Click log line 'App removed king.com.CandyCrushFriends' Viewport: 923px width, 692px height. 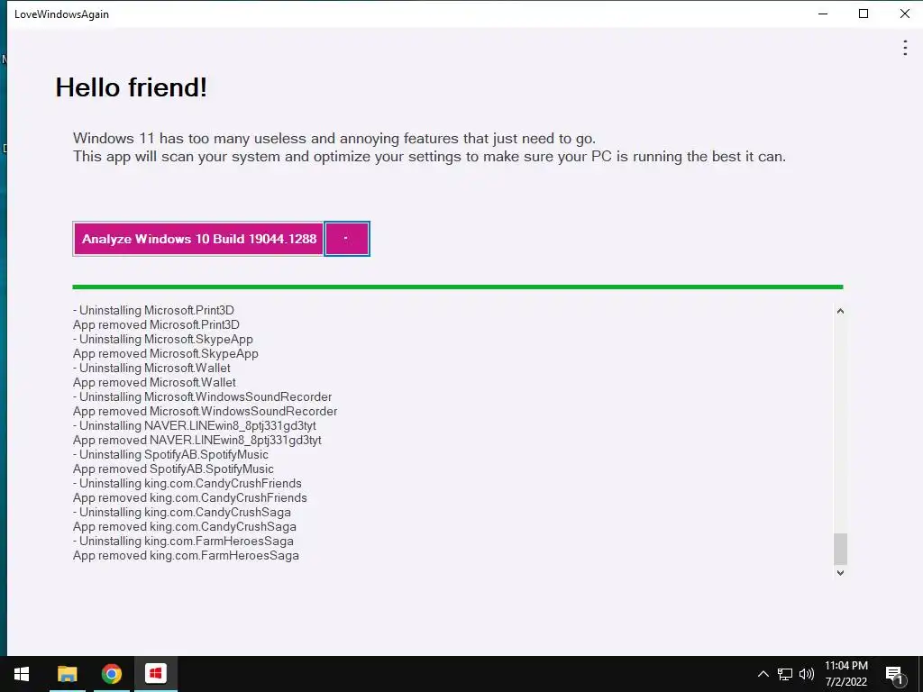pyautogui.click(x=190, y=497)
